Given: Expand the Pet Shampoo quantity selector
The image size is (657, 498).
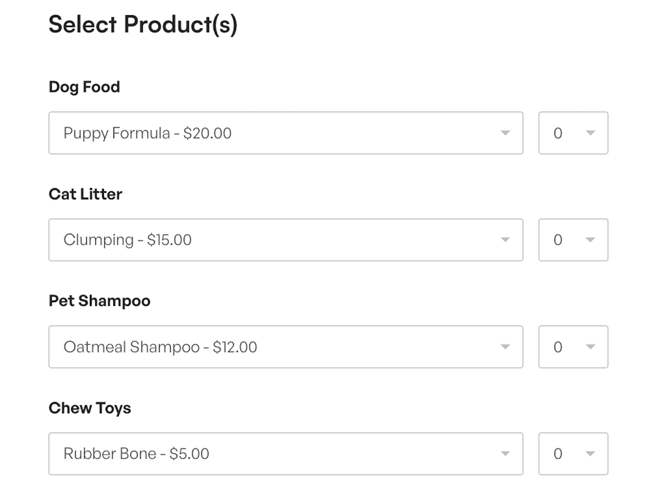Looking at the screenshot, I should [x=573, y=347].
